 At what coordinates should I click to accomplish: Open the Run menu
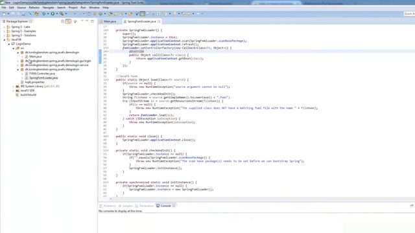tap(83, 8)
